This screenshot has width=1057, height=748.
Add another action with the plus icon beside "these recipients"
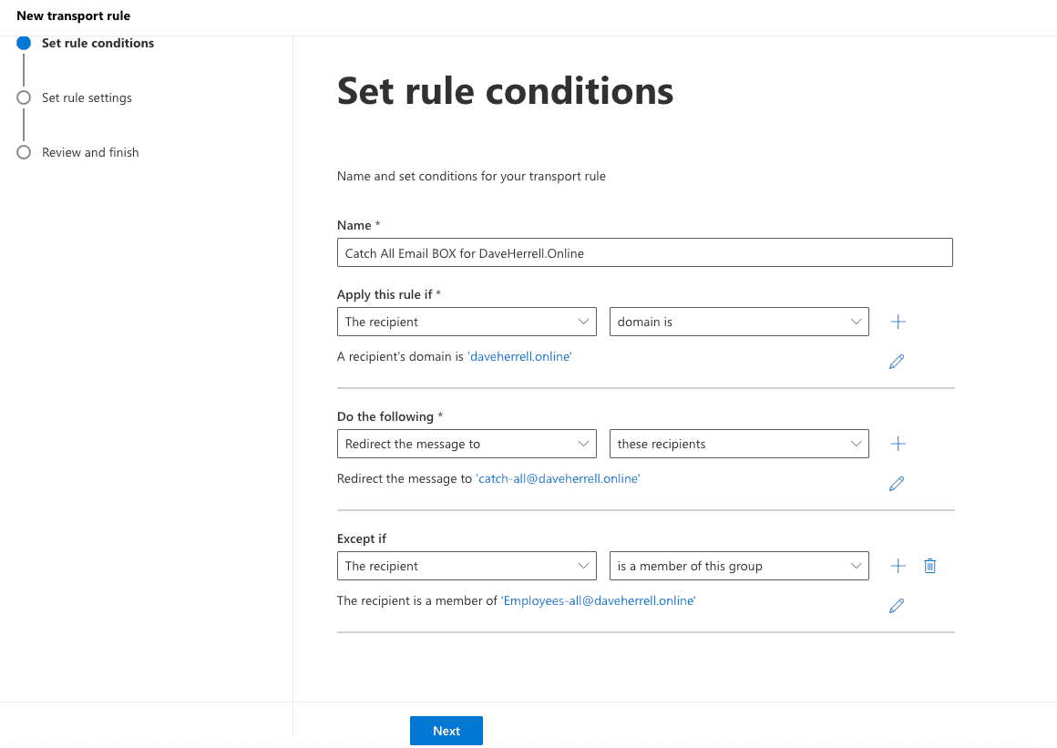click(898, 444)
